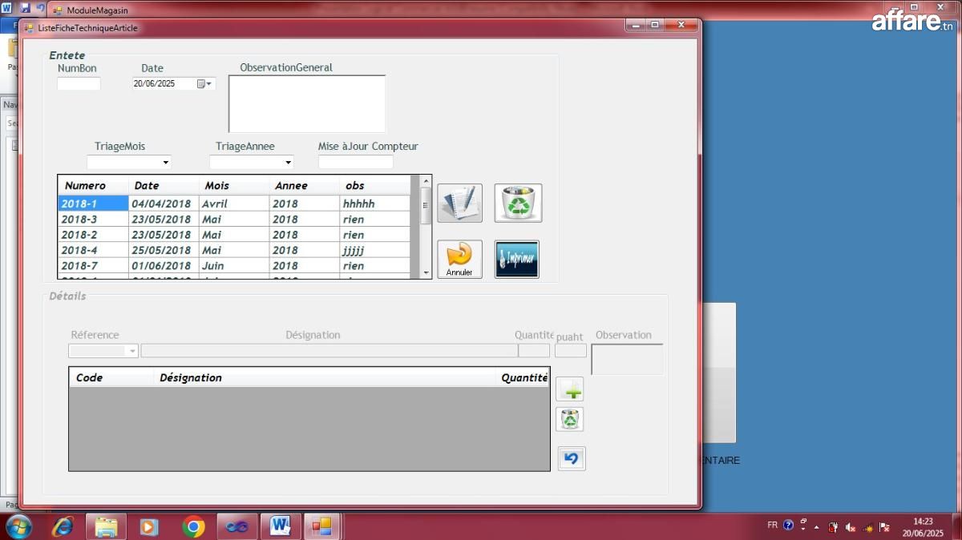Open Google Chrome from the taskbar
Screen dimensions: 962x540
[193, 526]
